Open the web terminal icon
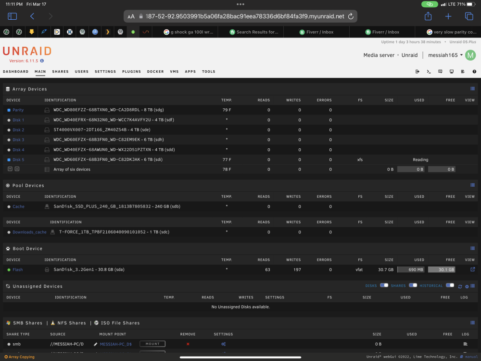481x361 pixels. pos(429,72)
